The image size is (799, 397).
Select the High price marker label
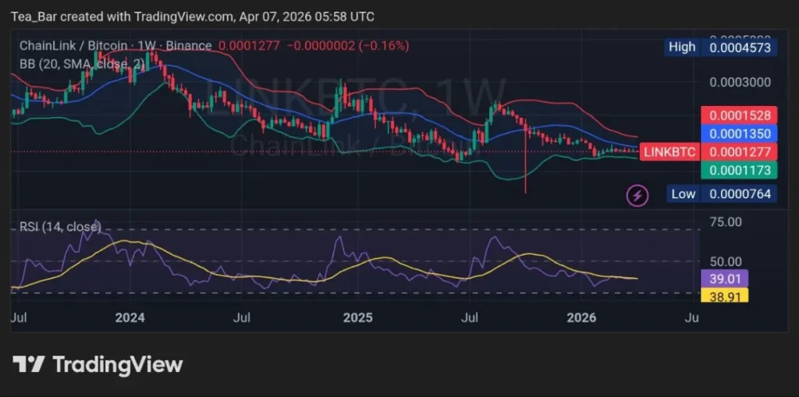[x=682, y=47]
